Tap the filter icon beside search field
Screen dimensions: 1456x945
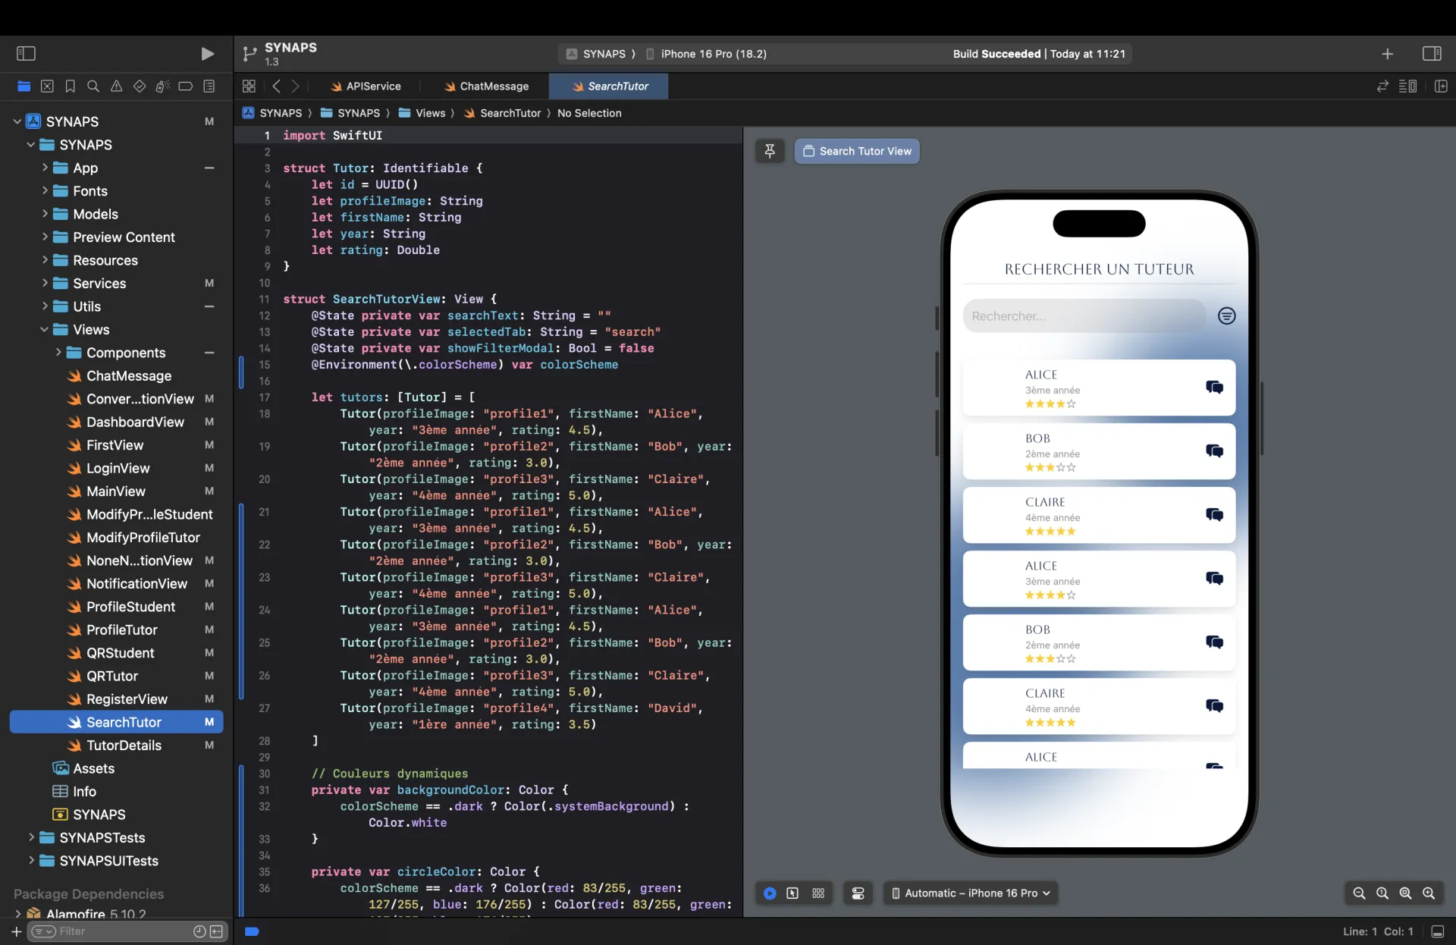click(x=1226, y=316)
